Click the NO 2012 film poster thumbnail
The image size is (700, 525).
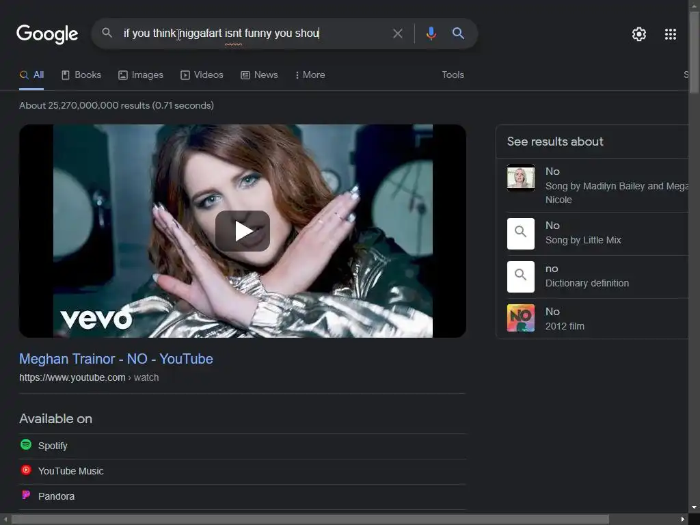point(520,318)
